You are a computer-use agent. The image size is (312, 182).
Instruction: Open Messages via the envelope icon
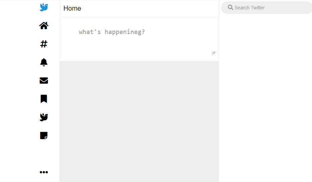pos(44,80)
